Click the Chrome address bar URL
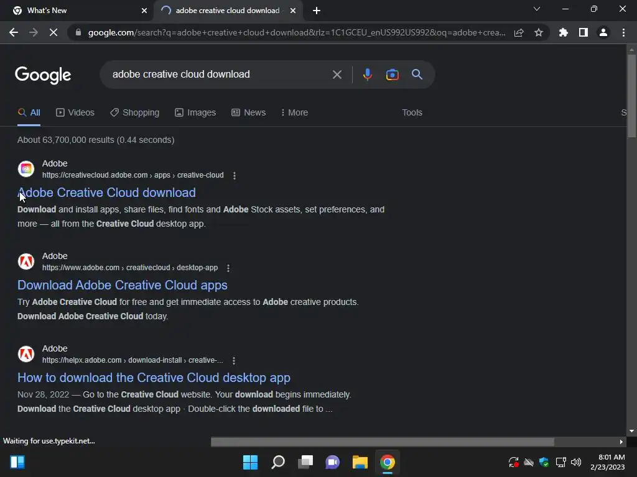This screenshot has width=637, height=477. click(x=297, y=32)
